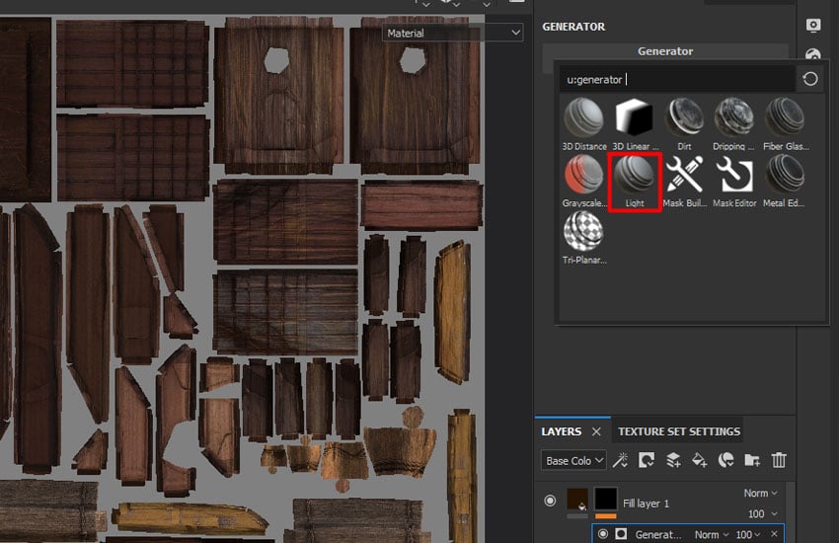
Task: Select the 3D Linear Gradient generator
Action: [635, 118]
